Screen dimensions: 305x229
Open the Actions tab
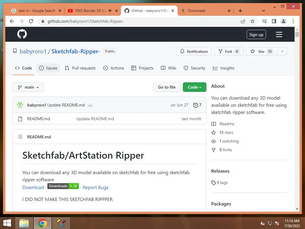(x=113, y=68)
